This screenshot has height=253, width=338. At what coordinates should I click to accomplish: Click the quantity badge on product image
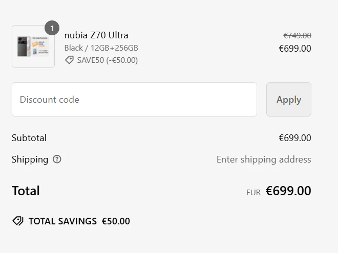52,28
